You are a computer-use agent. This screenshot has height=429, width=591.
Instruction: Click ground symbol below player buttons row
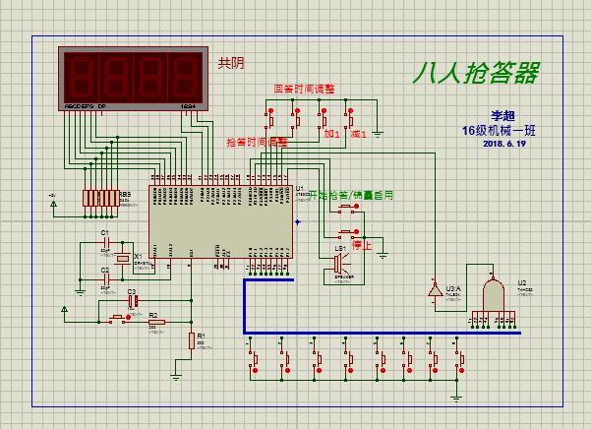tap(456, 398)
